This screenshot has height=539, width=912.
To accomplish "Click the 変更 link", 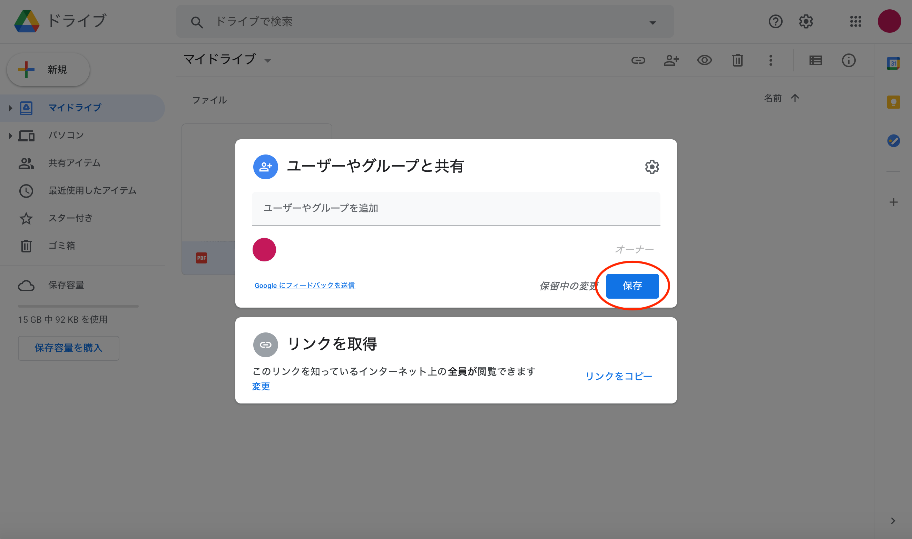I will coord(261,387).
